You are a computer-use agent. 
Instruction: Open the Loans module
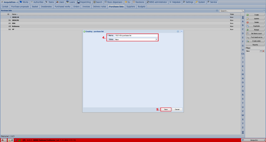(x=71, y=2)
